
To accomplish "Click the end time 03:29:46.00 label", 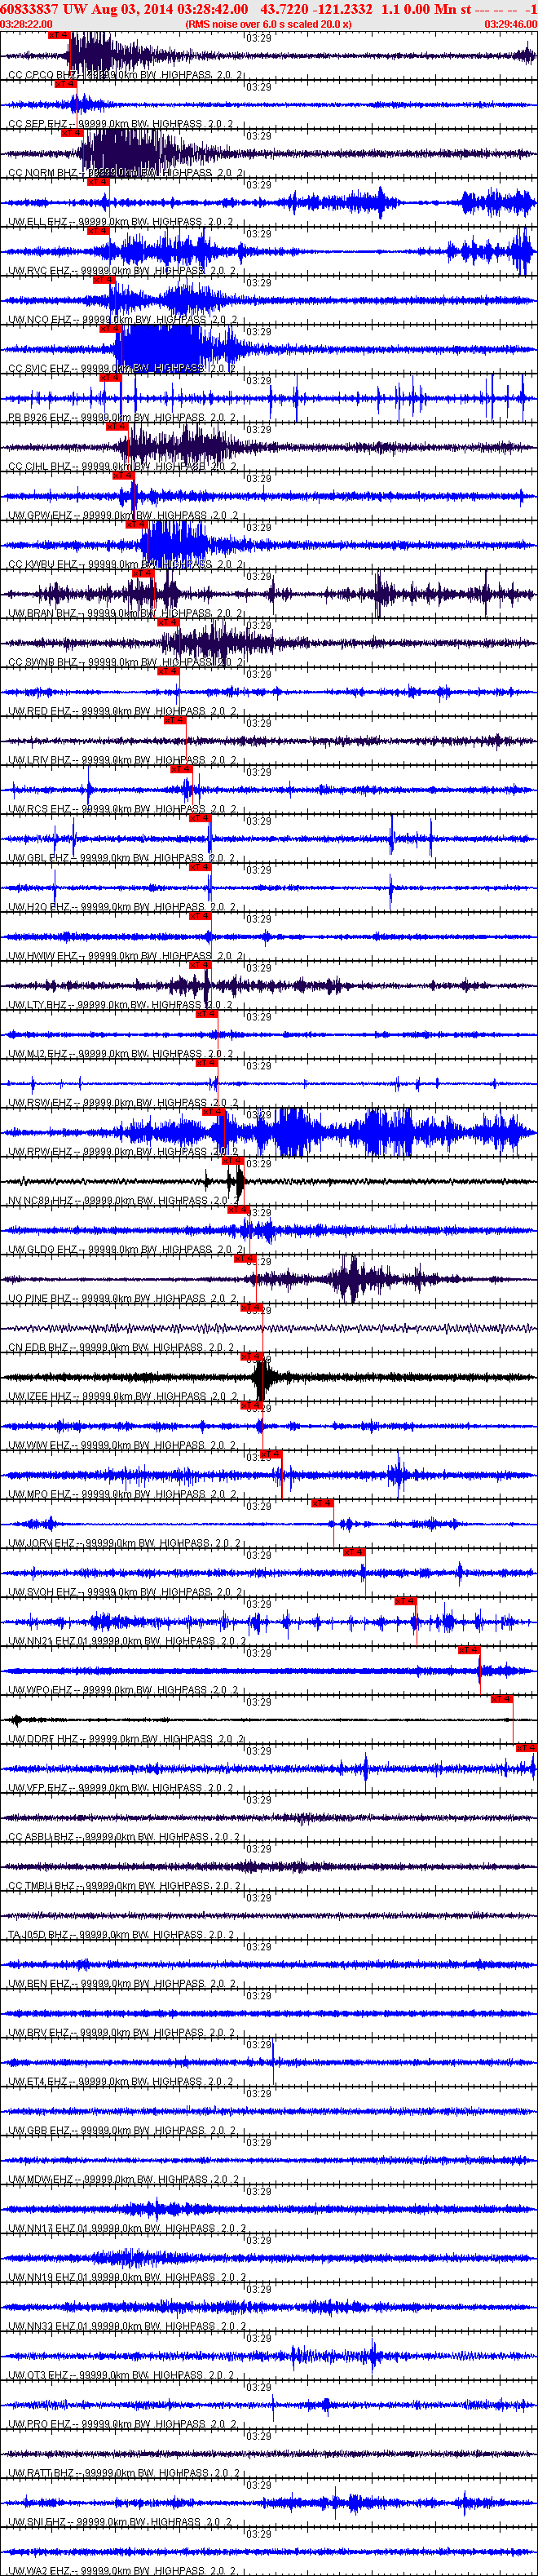I will tap(511, 24).
